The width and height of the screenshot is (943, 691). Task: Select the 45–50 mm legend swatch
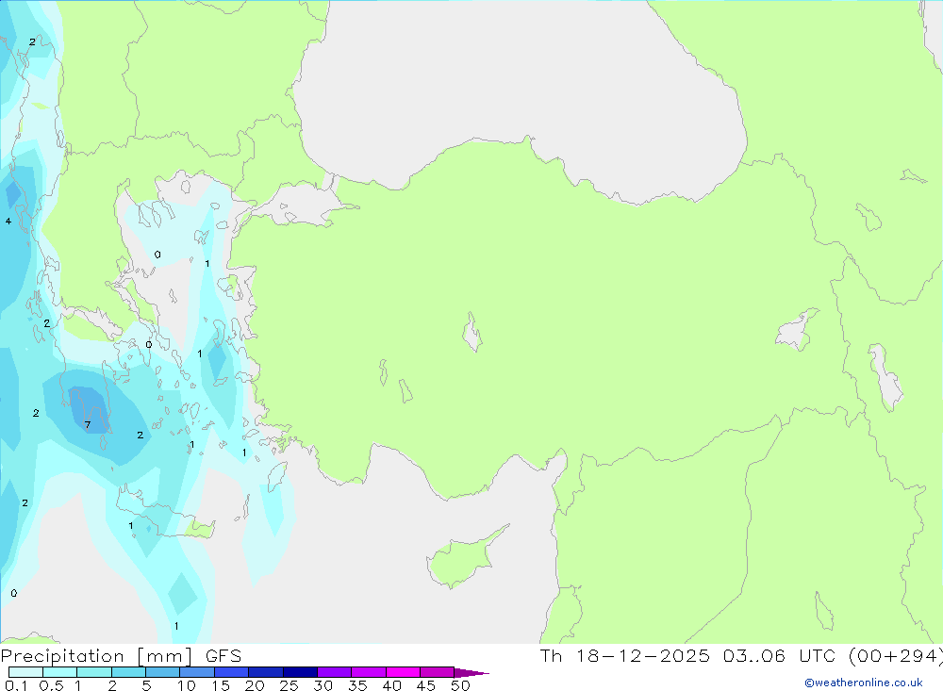point(438,672)
